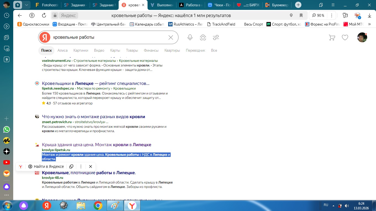This screenshot has width=376, height=211.
Task: Copy selected text from popup toolbar
Action: tap(71, 166)
